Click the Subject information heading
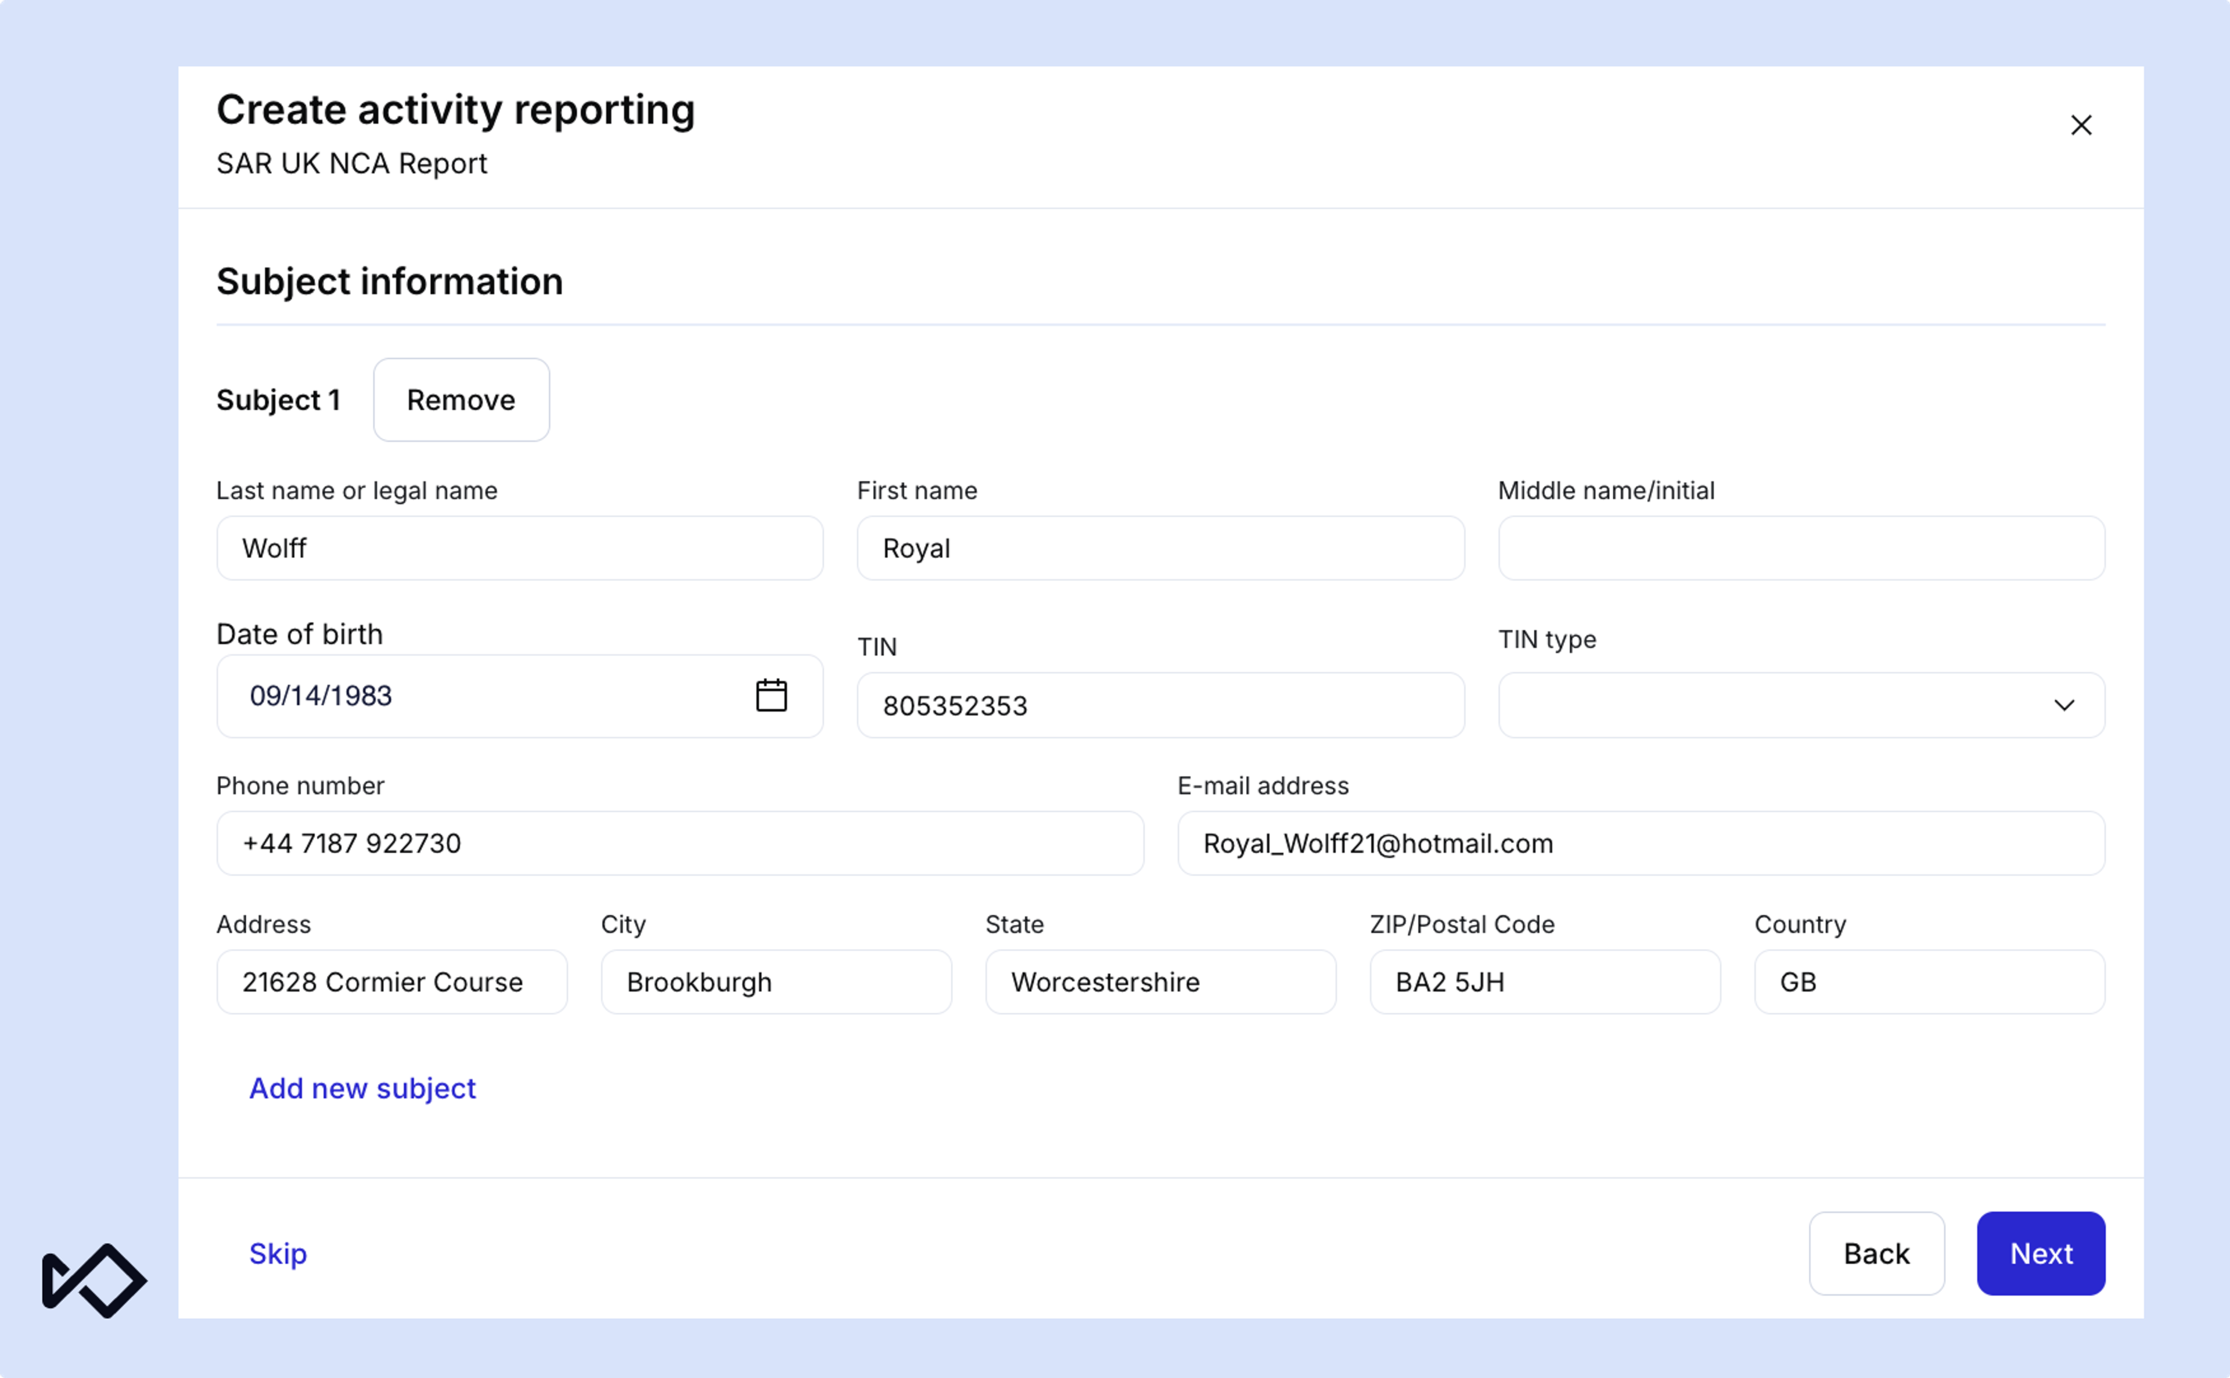Viewport: 2230px width, 1378px height. click(389, 281)
